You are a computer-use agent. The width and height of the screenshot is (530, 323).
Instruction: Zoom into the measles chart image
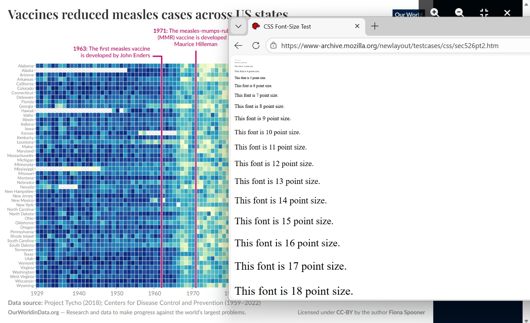pyautogui.click(x=435, y=13)
